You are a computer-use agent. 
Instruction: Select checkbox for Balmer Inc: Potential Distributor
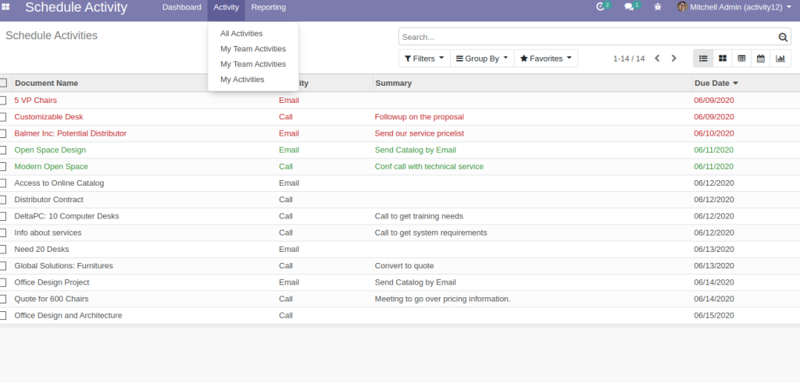(3, 133)
